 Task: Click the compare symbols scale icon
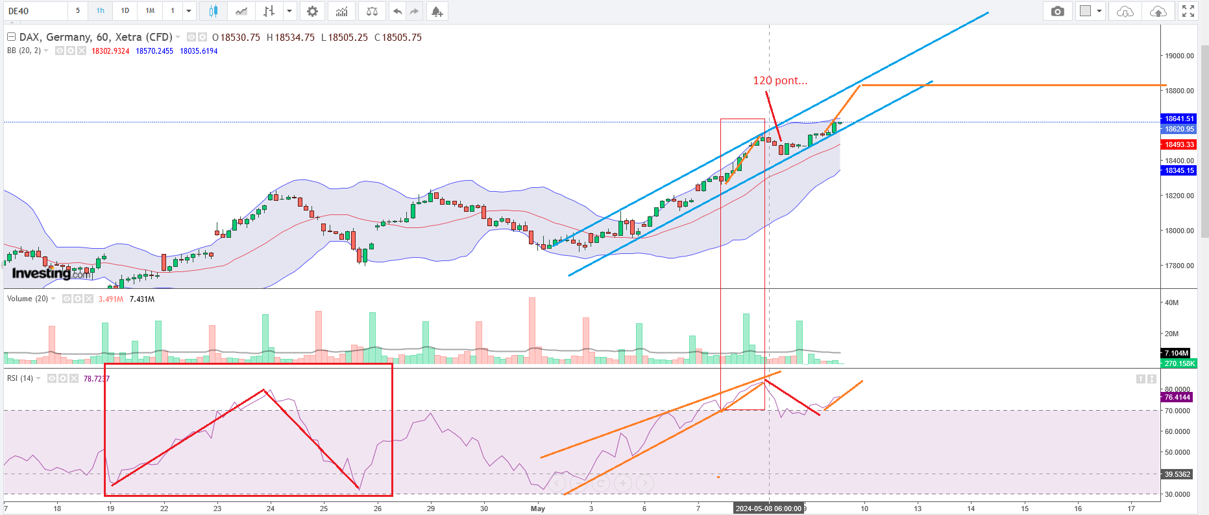(372, 11)
